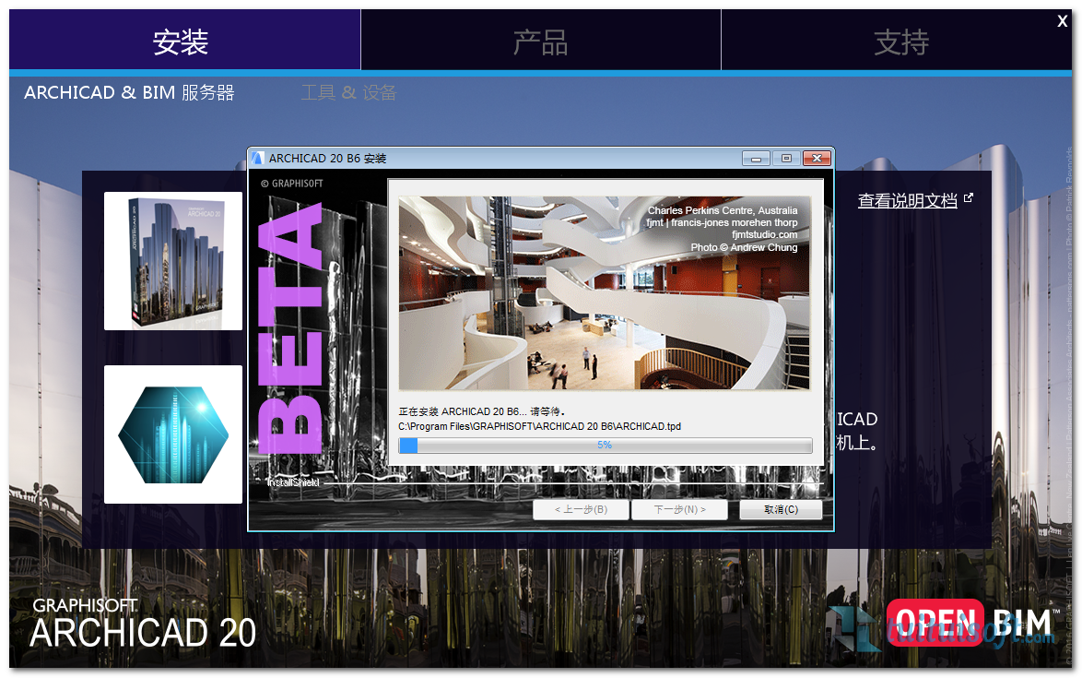Open the 查看说明文档 link
This screenshot has width=1082, height=678.
point(907,201)
